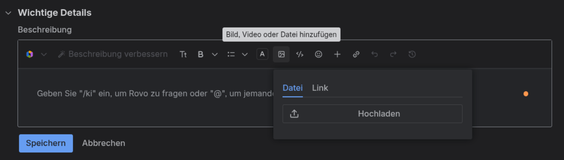
Task: Open version history clock icon
Action: pyautogui.click(x=412, y=54)
